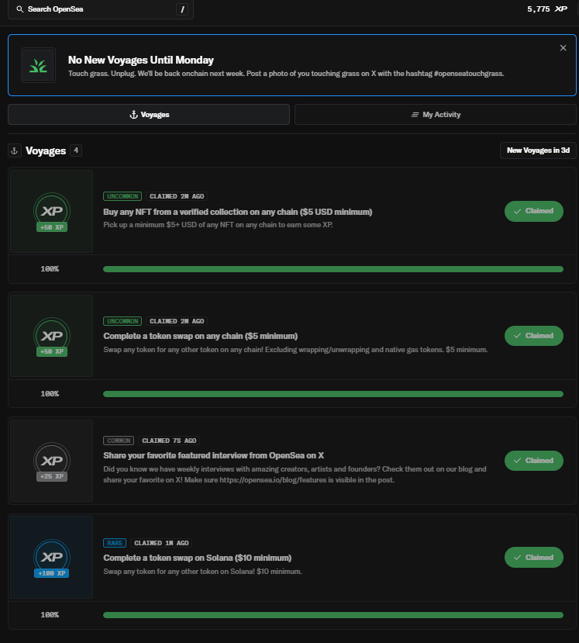
Task: Dismiss the No New Voyages banner
Action: click(x=563, y=48)
